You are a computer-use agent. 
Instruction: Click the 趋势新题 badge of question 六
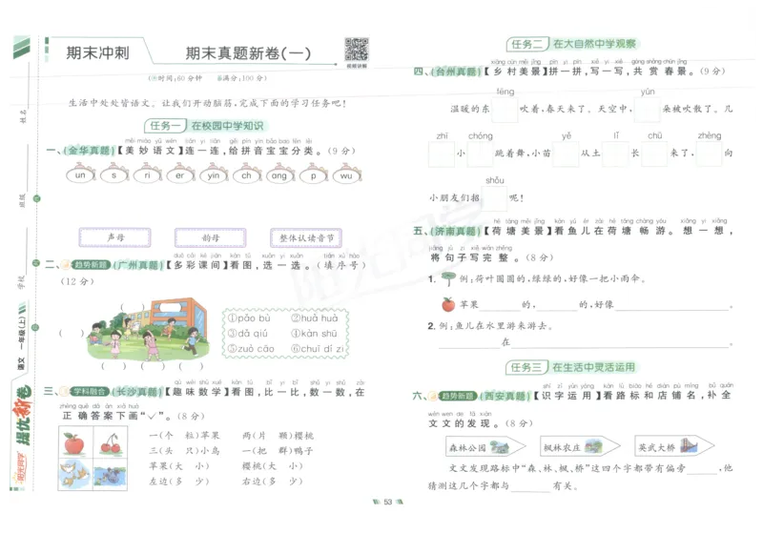[458, 396]
